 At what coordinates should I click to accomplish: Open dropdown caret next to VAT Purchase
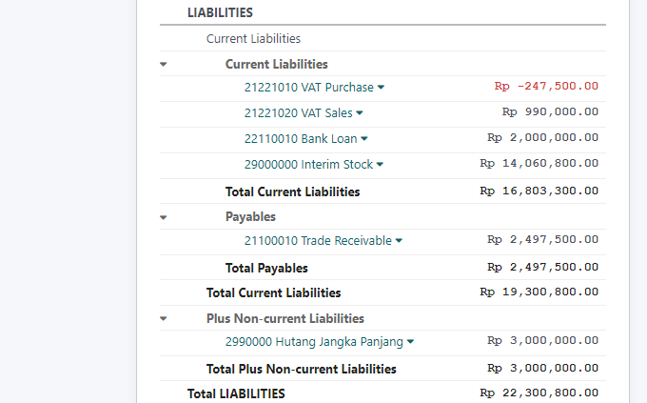coord(381,88)
